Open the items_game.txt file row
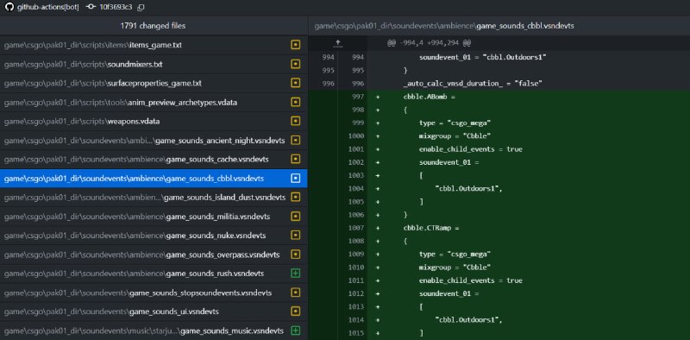 (x=154, y=45)
